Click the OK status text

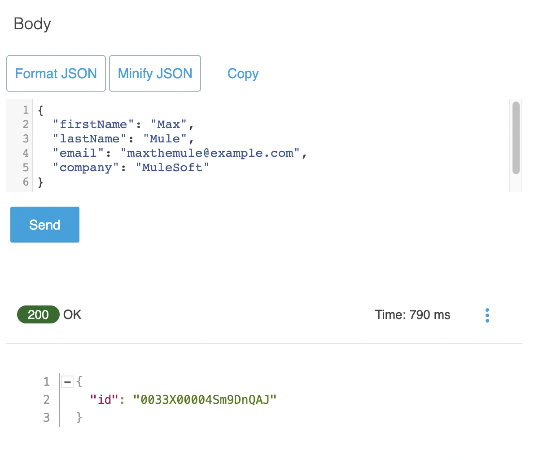point(72,315)
